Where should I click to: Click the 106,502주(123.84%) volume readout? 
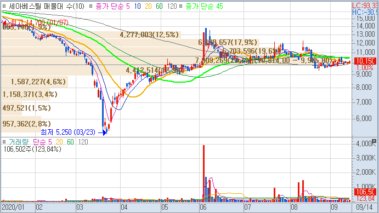pyautogui.click(x=32, y=149)
